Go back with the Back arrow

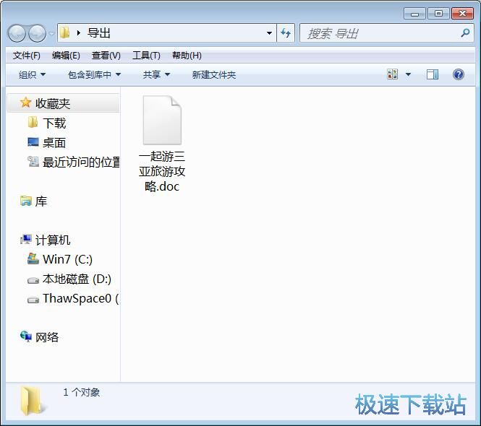click(x=17, y=33)
